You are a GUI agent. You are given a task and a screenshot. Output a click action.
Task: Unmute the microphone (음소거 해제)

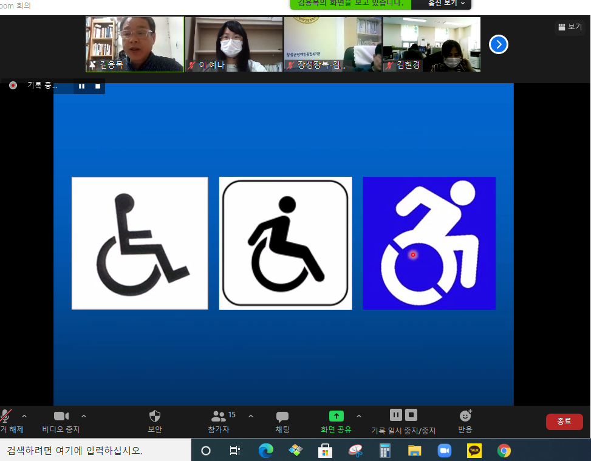[6, 416]
